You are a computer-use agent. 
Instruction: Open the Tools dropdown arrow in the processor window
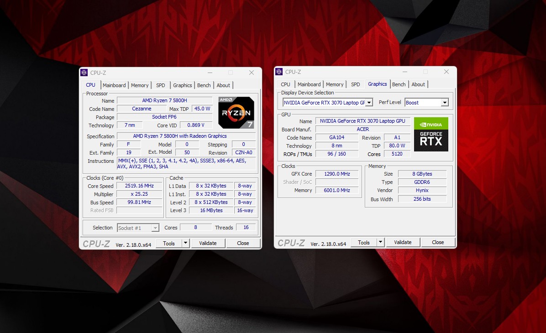[x=185, y=243]
